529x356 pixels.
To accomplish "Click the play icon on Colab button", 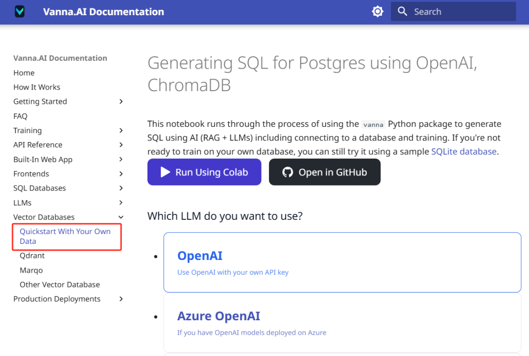I will pos(165,172).
